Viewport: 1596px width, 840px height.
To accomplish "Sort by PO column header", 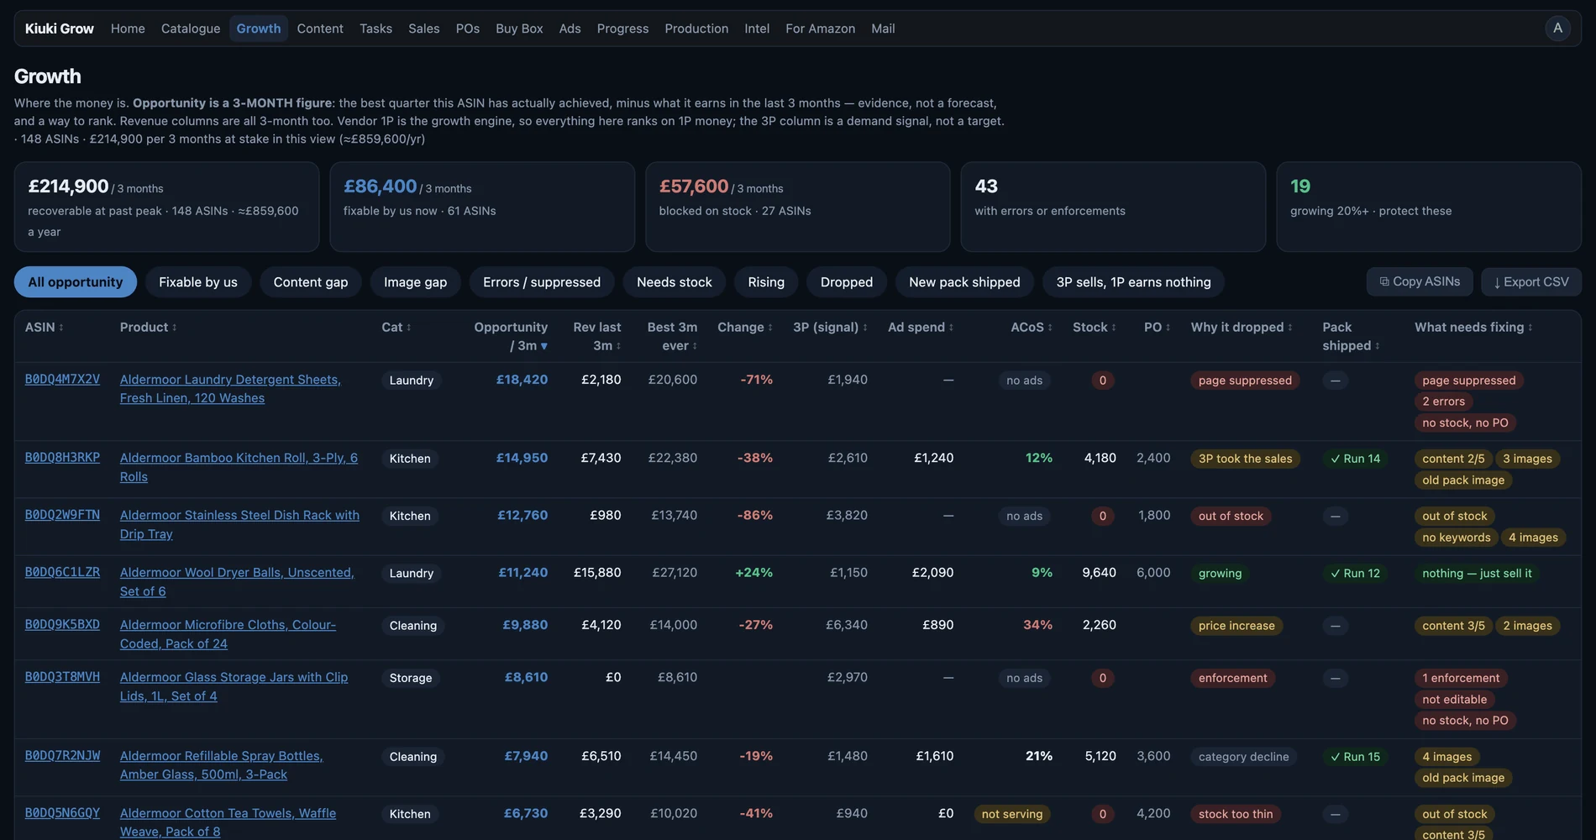I will [x=1158, y=328].
